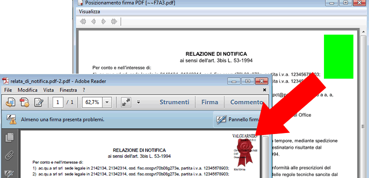369x178 pixels.
Task: Open the zoom level dropdown arrow
Action: 107,102
